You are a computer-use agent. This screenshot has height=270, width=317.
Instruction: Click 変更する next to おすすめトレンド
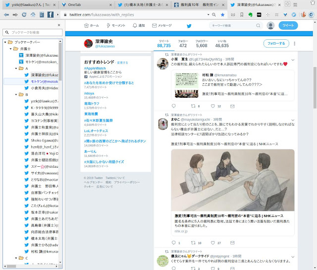122,63
